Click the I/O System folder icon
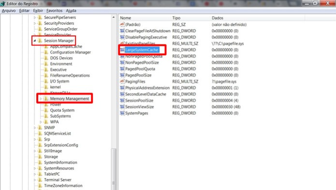336x190 pixels. click(x=46, y=81)
